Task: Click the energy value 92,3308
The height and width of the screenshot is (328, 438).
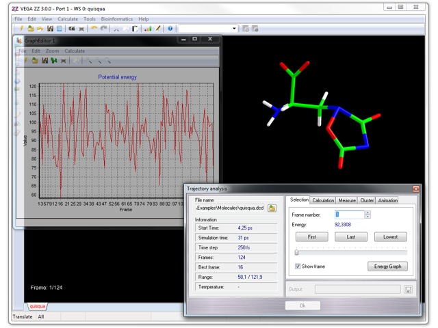Action: point(343,225)
